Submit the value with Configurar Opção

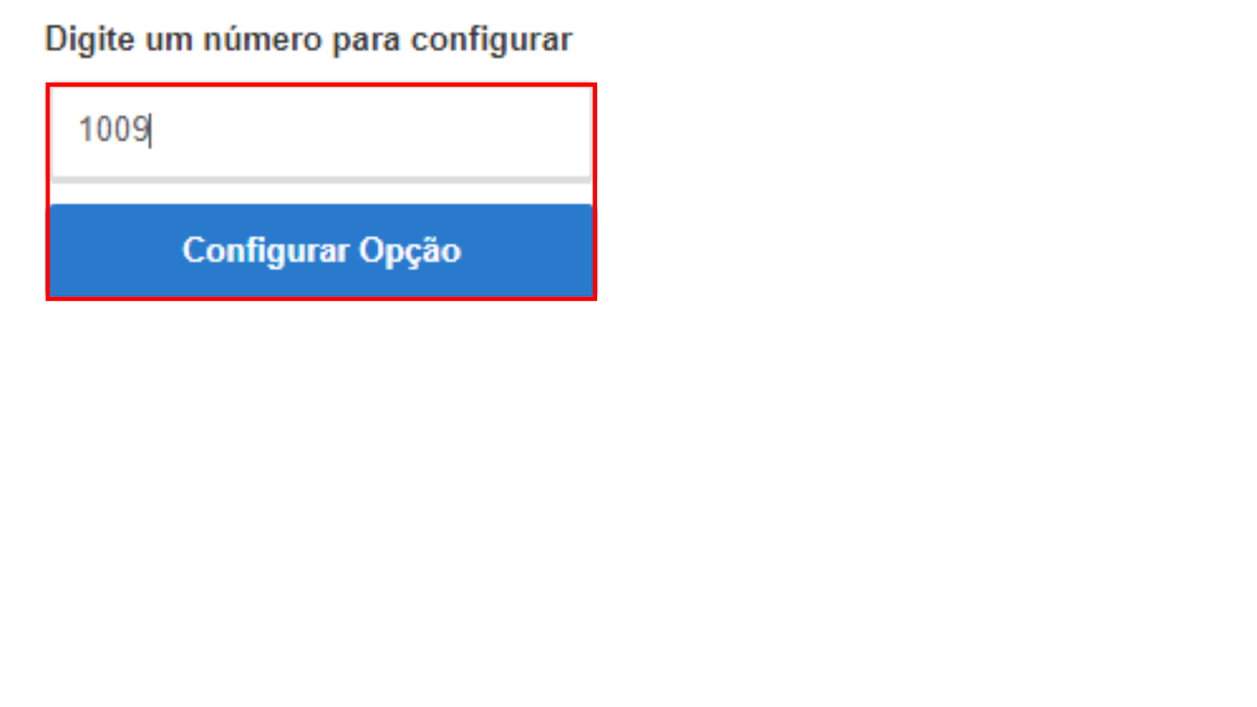click(x=321, y=251)
